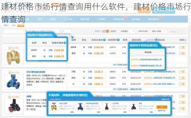Viewport: 191px width, 118px height.
Task: Click help icon next to 含税面价 column header
Action: (118, 40)
